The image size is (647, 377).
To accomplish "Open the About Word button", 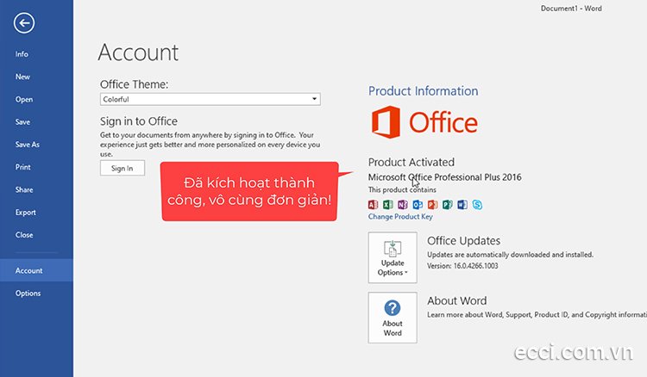I will click(393, 318).
